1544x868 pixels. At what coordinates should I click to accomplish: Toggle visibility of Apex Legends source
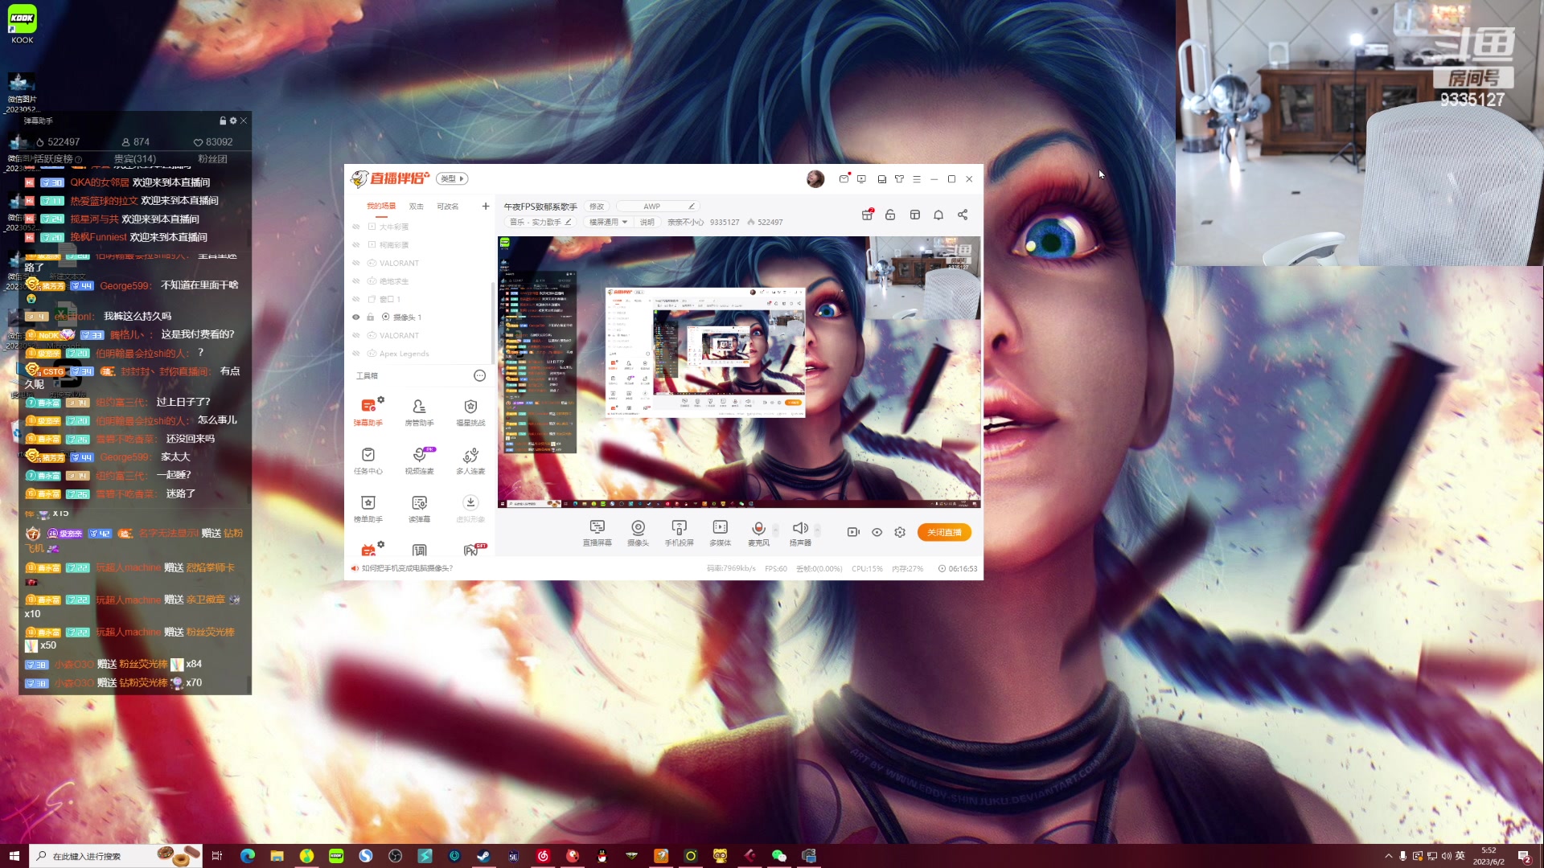click(x=355, y=354)
